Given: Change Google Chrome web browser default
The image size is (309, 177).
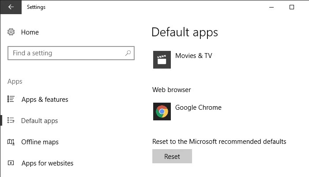Looking at the screenshot, I should 198,108.
